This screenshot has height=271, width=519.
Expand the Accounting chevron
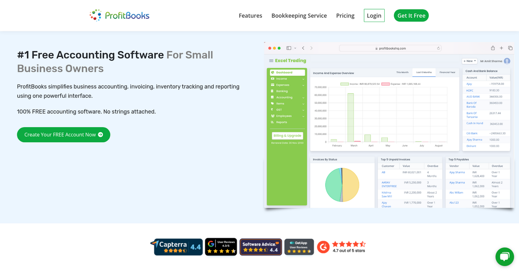[303, 98]
